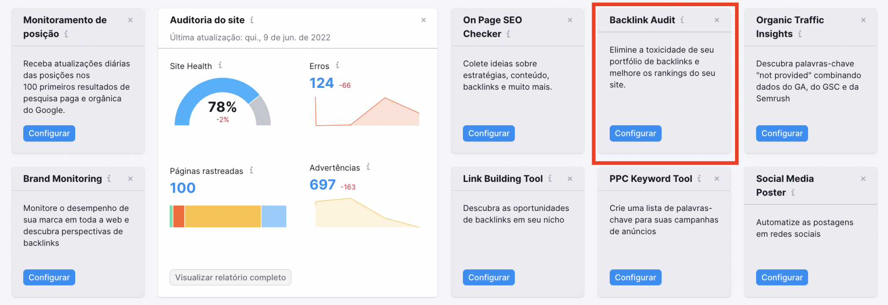Open the Link Building Tool info tooltip
This screenshot has height=305, width=888.
(550, 179)
